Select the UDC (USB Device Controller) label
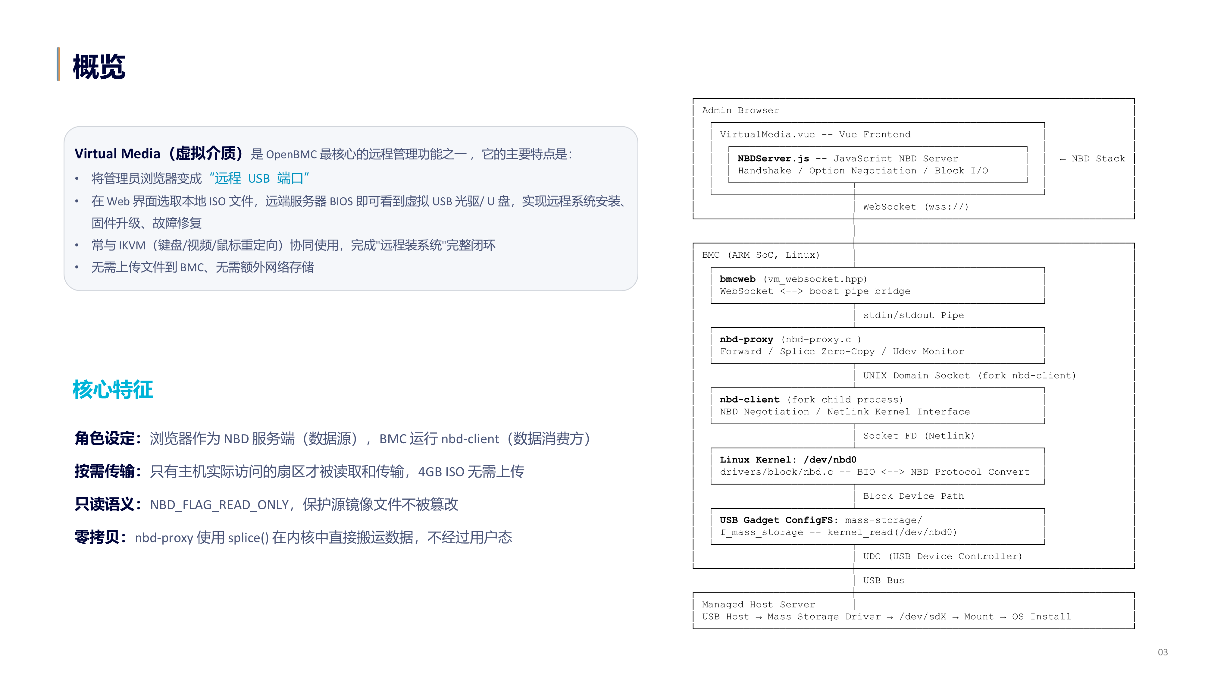 click(x=943, y=556)
